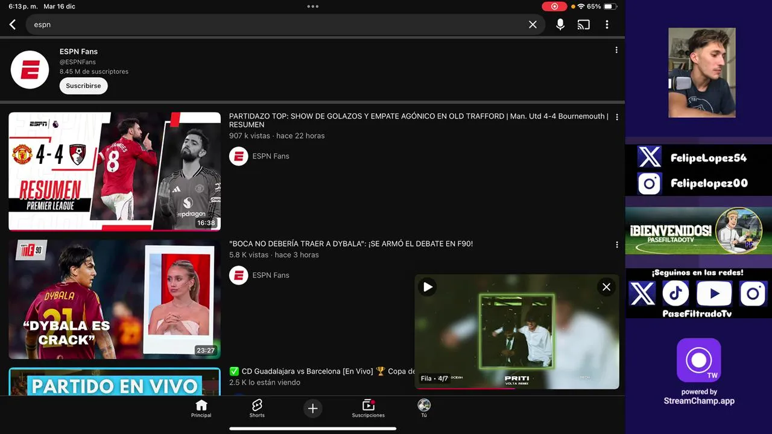Tap the 6:13 p. m. clock

pos(23,7)
